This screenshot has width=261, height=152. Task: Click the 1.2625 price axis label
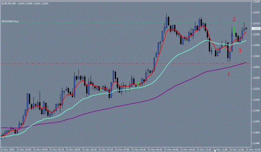(256, 13)
